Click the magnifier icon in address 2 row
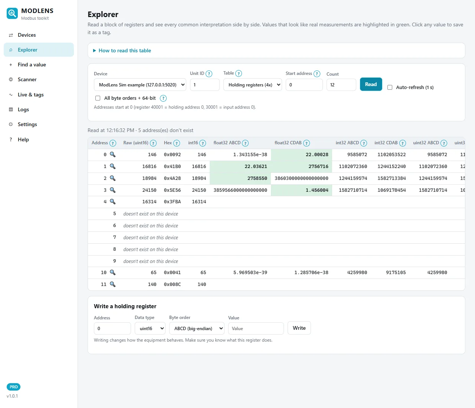The width and height of the screenshot is (475, 408). 112,178
